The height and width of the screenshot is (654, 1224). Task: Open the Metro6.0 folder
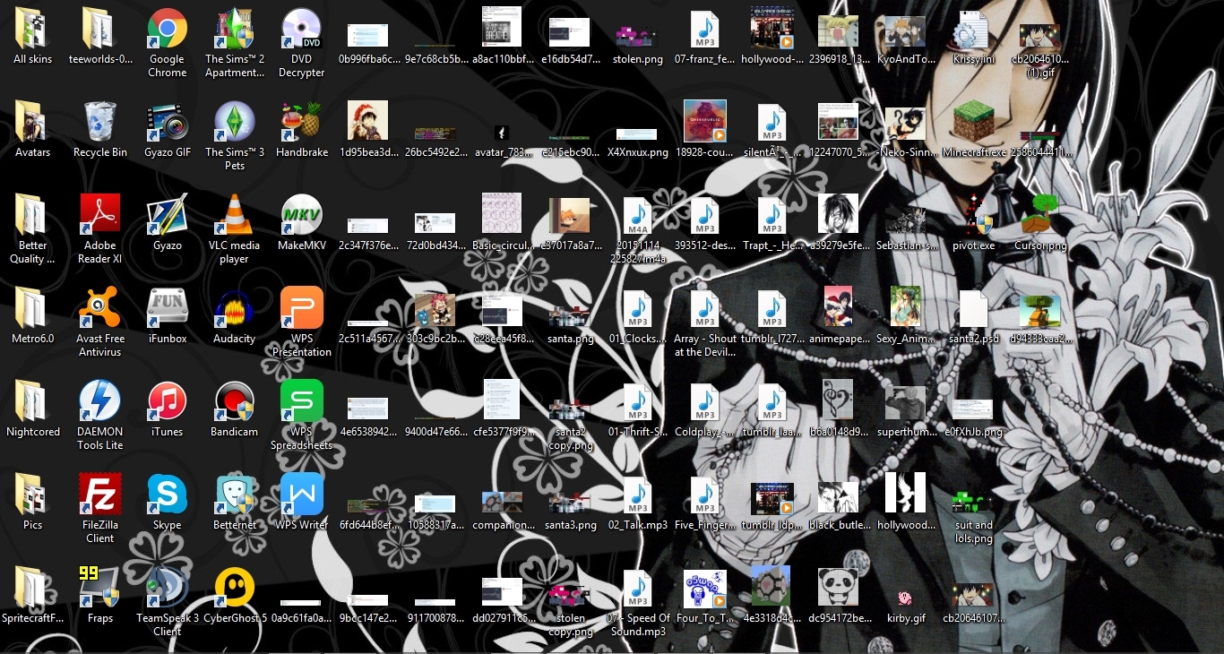point(33,309)
